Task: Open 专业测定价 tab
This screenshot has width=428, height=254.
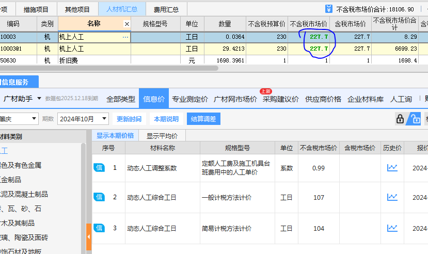Action: point(189,99)
